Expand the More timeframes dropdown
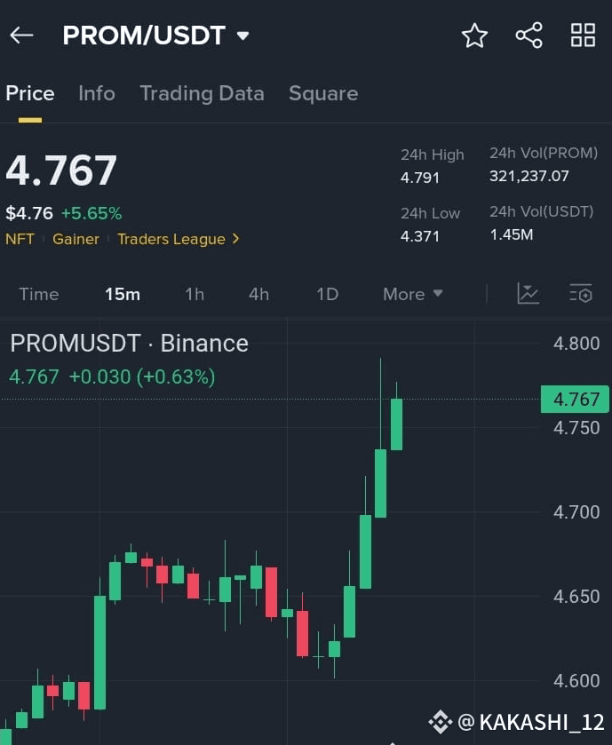 tap(413, 294)
